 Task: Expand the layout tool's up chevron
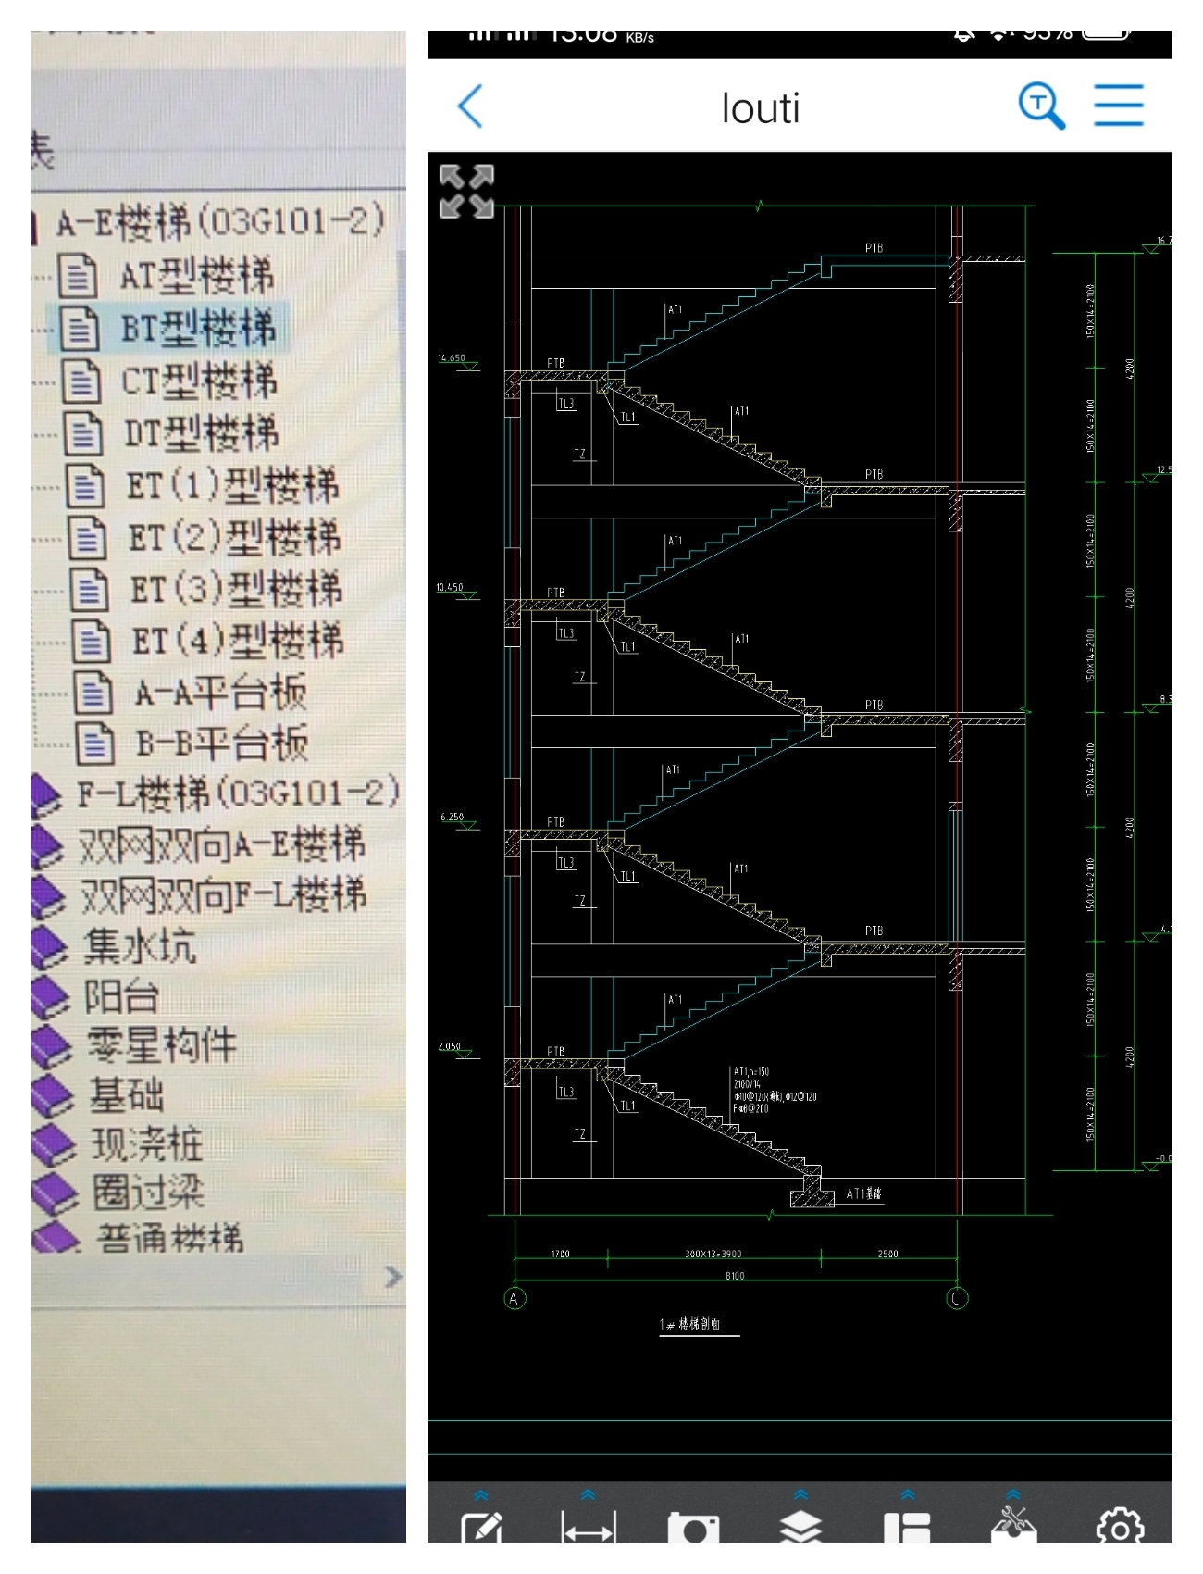(x=908, y=1495)
